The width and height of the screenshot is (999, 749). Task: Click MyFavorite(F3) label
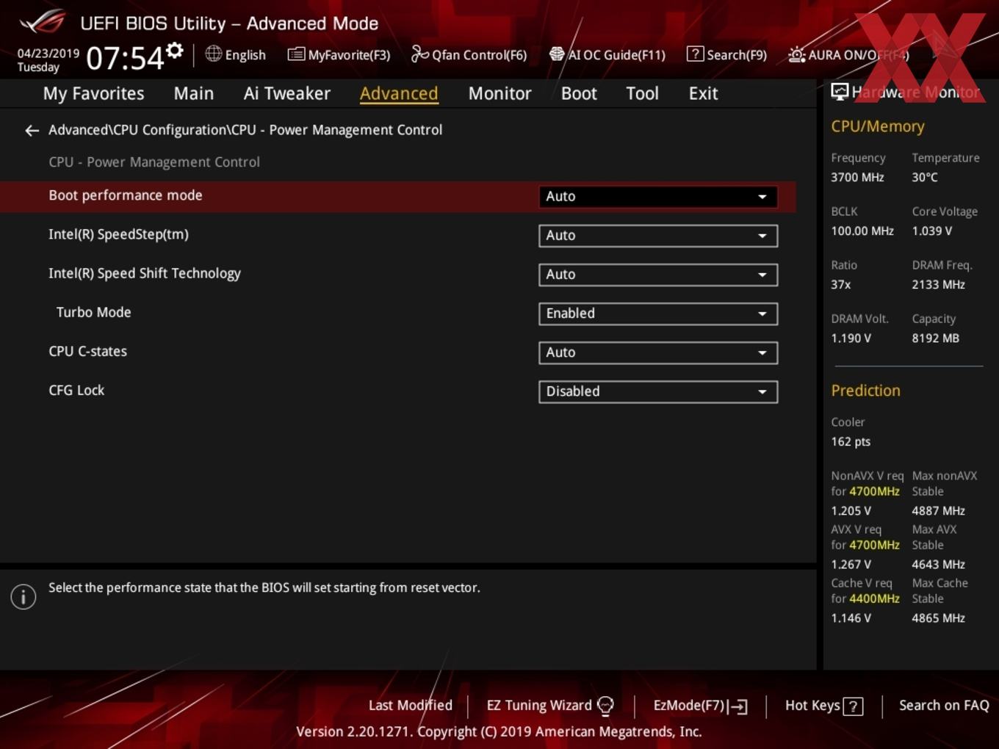coord(349,55)
